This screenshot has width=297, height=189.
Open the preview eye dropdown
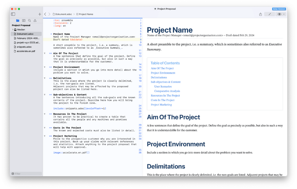281,14
